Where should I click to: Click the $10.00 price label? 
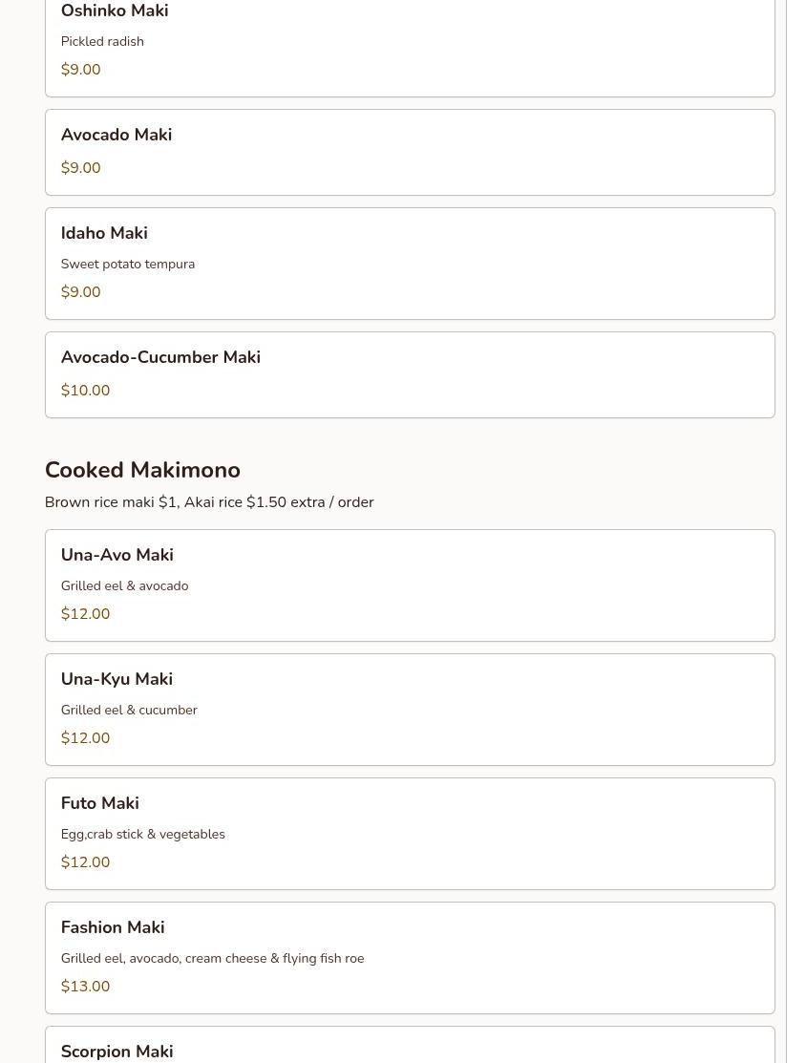[86, 391]
